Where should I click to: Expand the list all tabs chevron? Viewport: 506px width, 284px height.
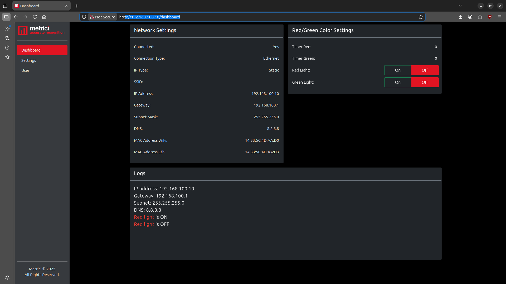pos(460,6)
